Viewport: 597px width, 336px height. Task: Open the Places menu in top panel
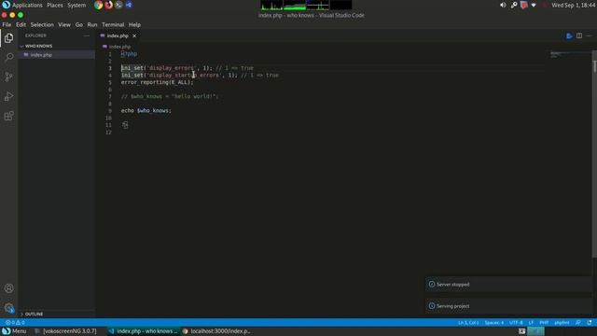[55, 6]
